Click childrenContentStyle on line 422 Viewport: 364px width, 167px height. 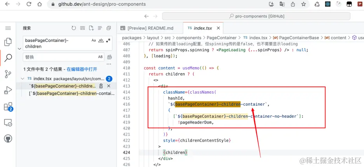(x=205, y=140)
